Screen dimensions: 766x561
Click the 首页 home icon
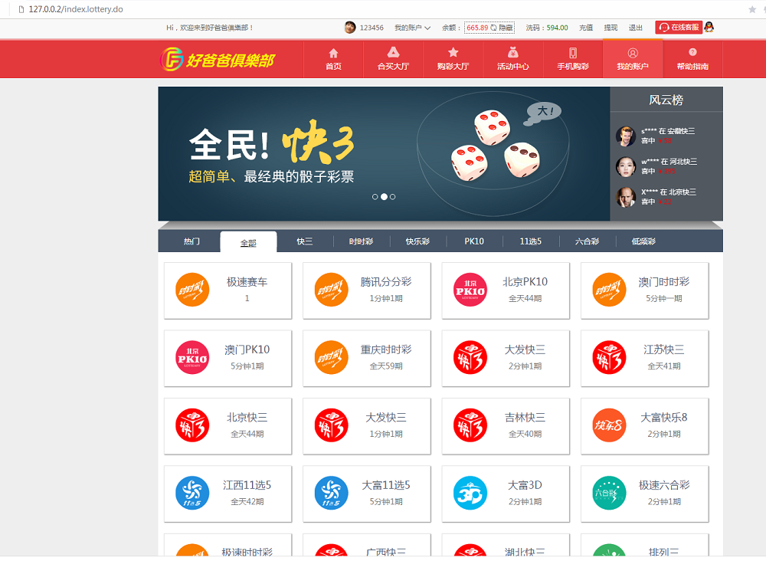(333, 54)
